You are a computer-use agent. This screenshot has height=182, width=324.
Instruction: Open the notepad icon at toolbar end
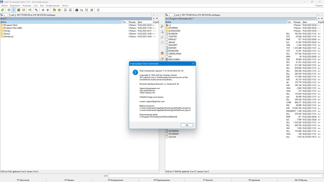tap(98, 10)
